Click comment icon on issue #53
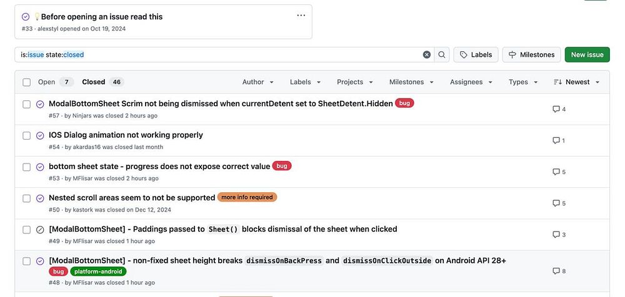Screen dimensions: 625x297 click(556, 172)
